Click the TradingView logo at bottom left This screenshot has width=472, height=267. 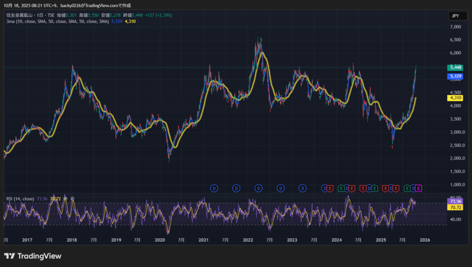(32, 256)
